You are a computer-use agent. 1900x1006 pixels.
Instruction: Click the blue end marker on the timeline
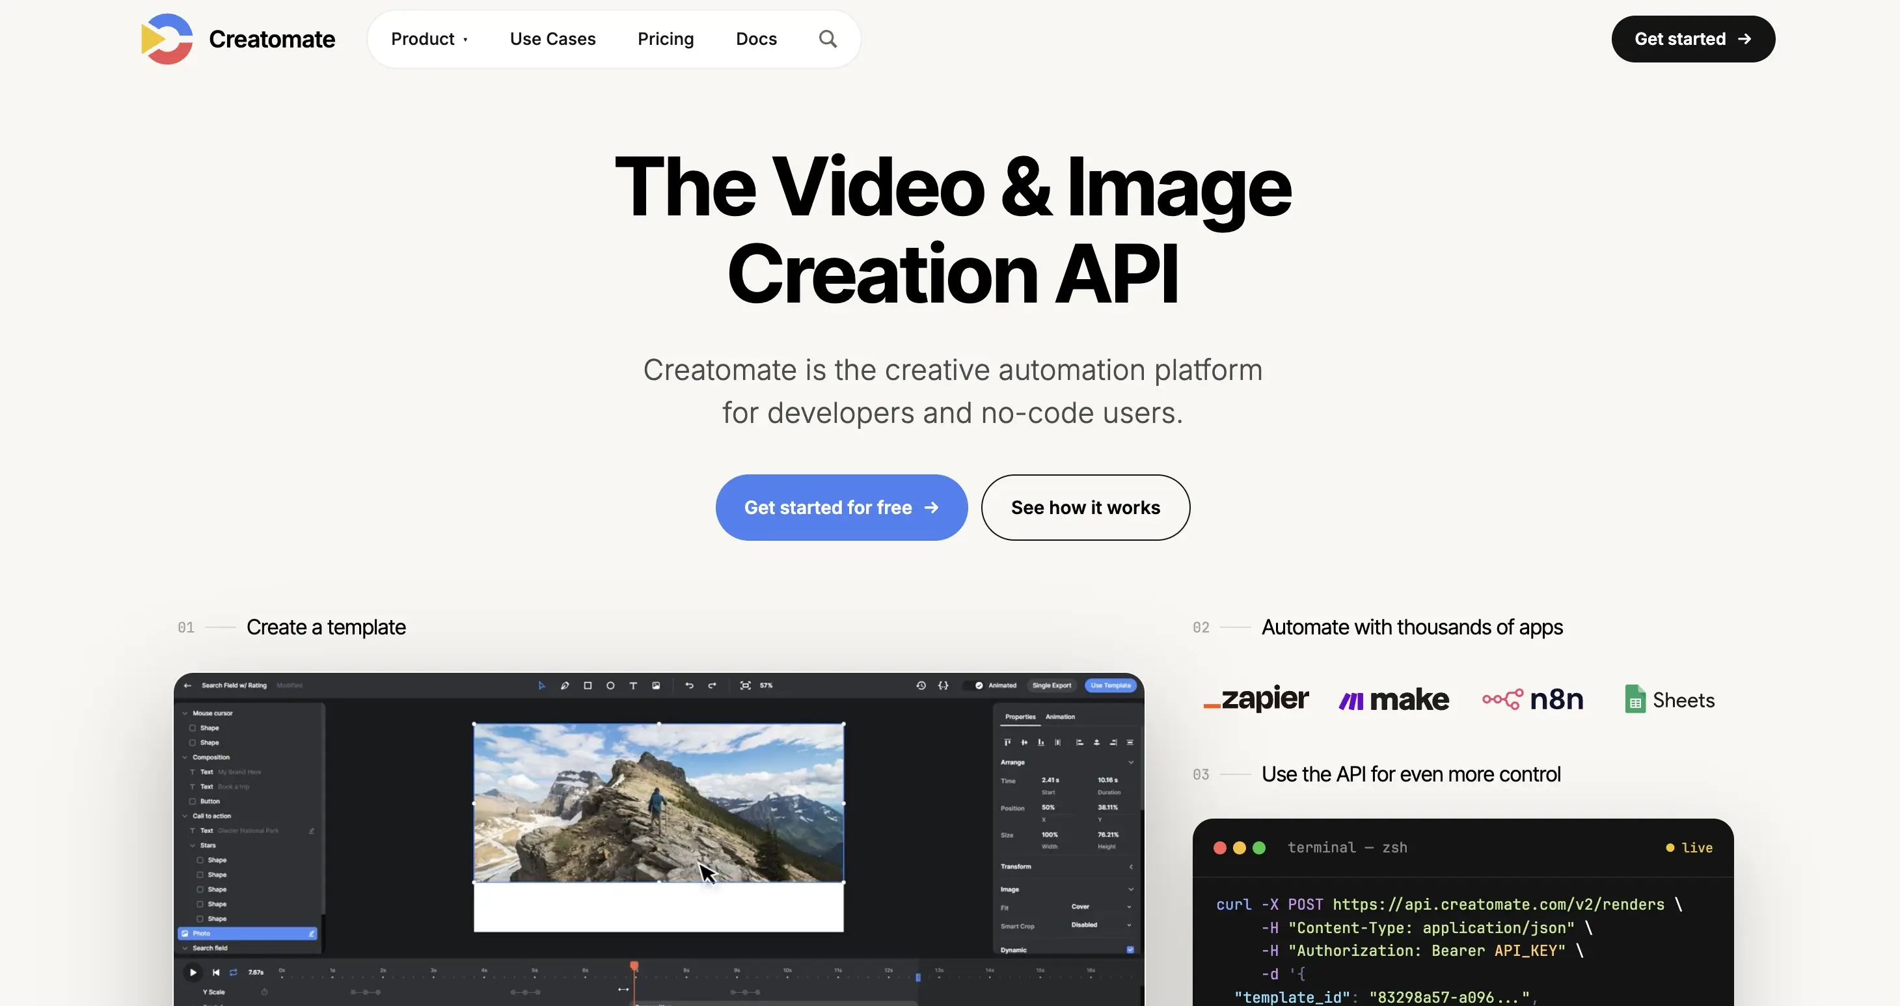[917, 977]
